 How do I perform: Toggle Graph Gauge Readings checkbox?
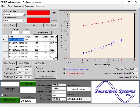tap(64, 73)
